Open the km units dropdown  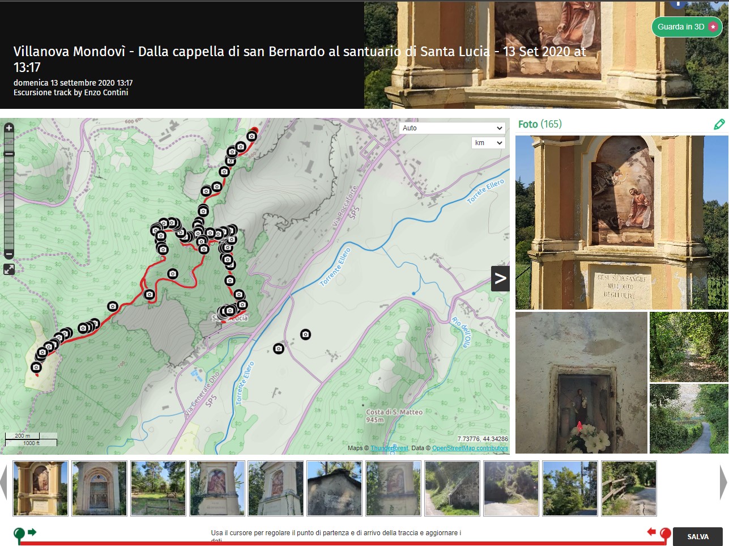488,143
